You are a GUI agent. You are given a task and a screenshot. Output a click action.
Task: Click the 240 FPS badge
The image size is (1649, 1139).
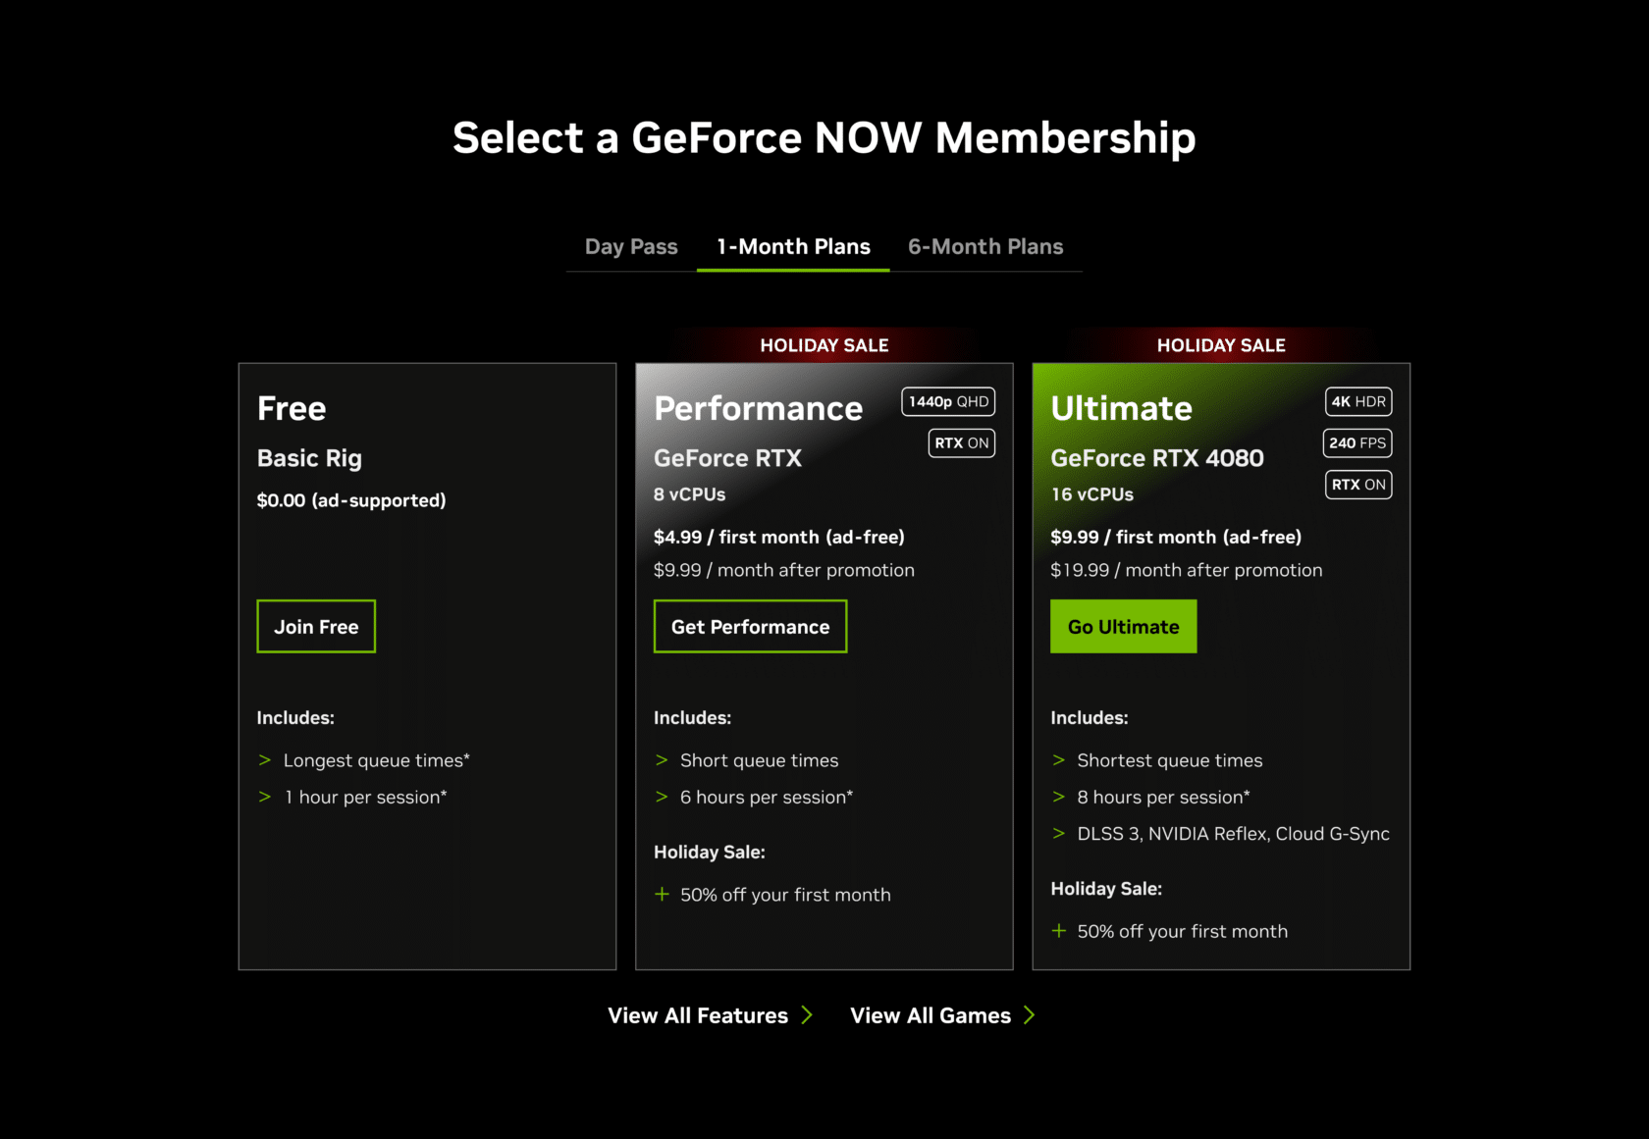tap(1357, 443)
